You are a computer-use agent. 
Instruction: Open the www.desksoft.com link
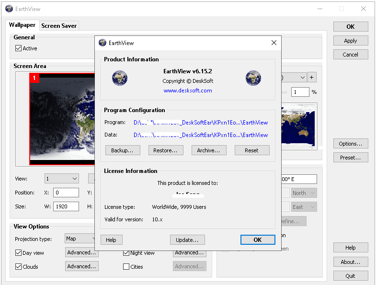pos(188,91)
